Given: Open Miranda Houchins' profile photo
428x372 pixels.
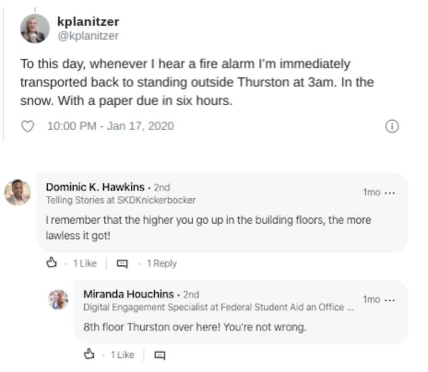Looking at the screenshot, I should [59, 300].
